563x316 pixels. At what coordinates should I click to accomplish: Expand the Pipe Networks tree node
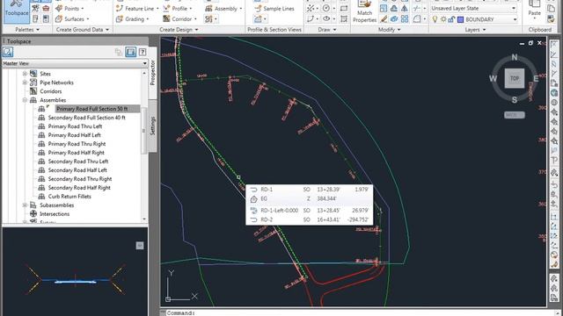click(x=25, y=83)
